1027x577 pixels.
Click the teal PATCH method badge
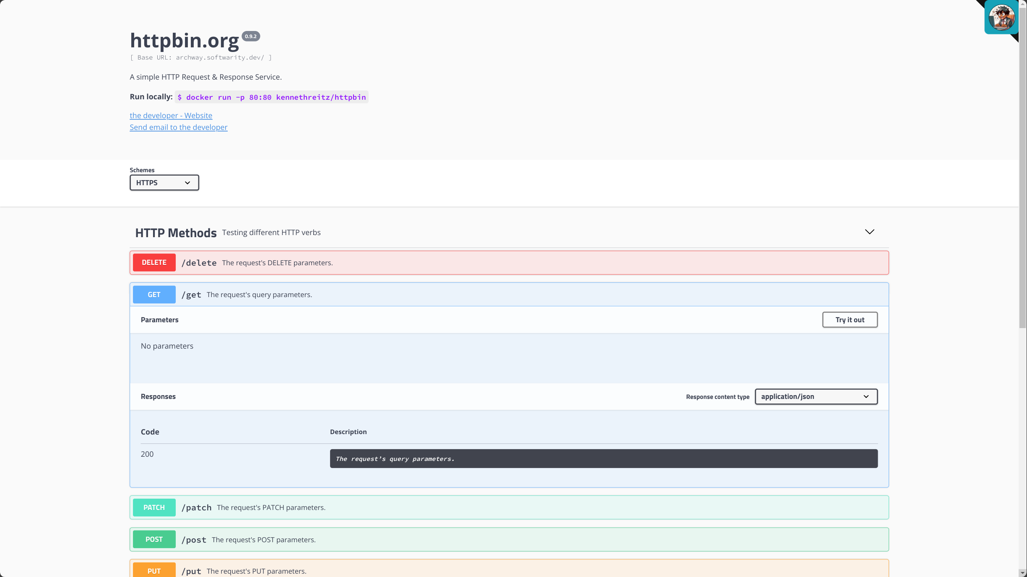pyautogui.click(x=154, y=507)
